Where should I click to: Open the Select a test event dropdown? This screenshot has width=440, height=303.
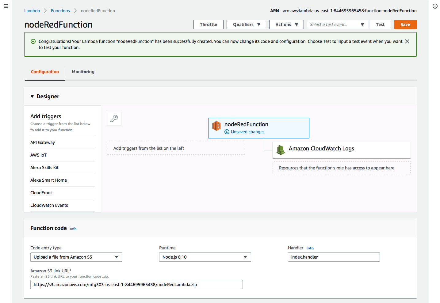pyautogui.click(x=337, y=25)
